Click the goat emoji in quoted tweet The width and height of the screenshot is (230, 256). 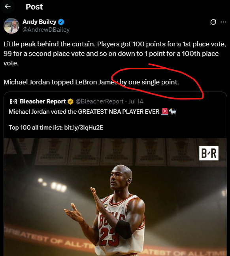tap(173, 112)
